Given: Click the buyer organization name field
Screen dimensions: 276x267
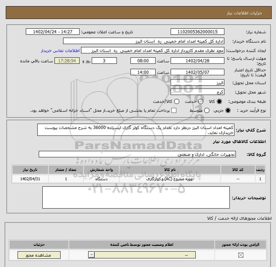Looking at the screenshot, I should [x=144, y=41].
